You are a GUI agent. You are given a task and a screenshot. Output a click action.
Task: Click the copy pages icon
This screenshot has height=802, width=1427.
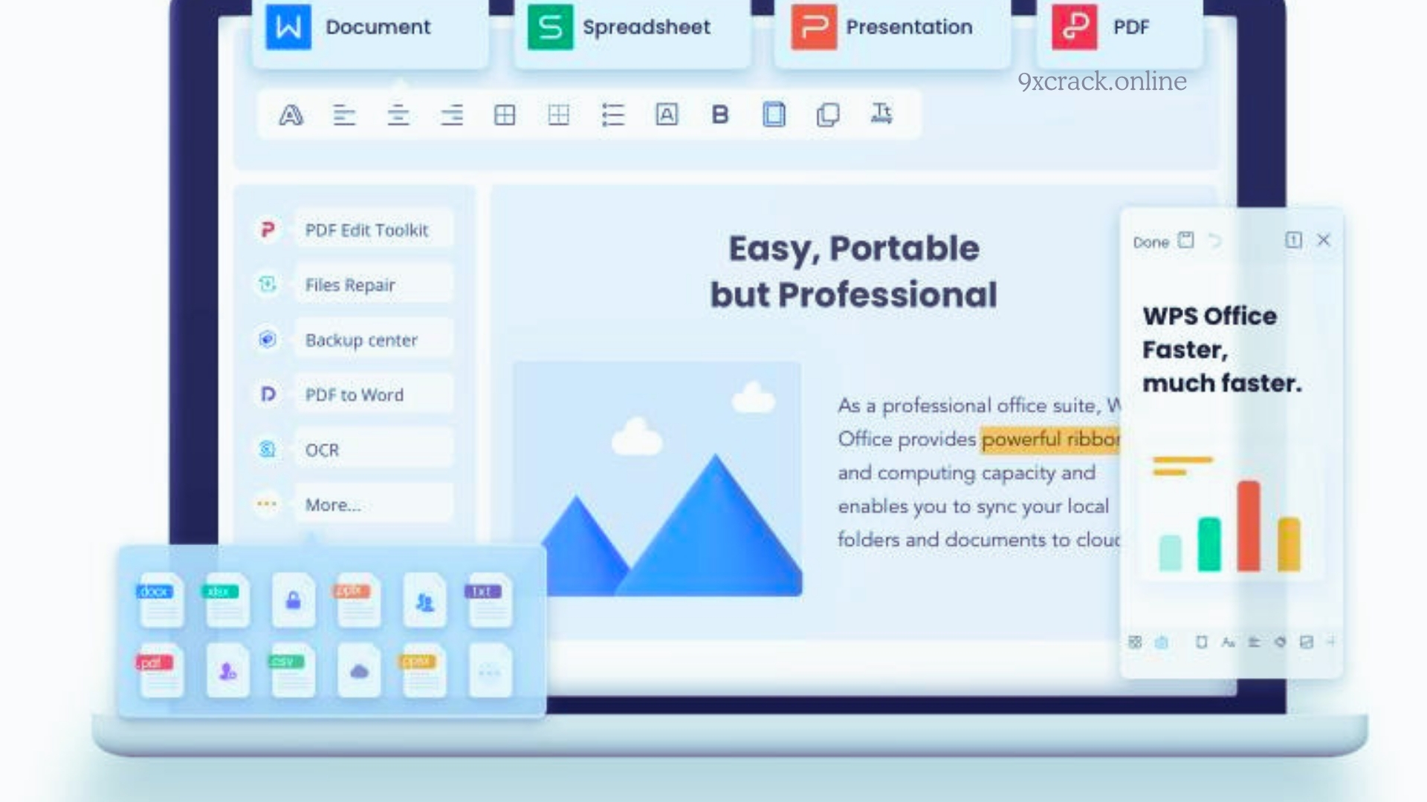click(828, 115)
